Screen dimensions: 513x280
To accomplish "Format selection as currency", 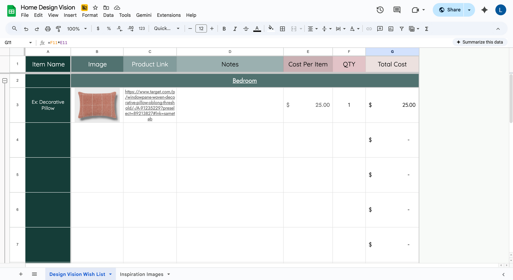I will (98, 29).
